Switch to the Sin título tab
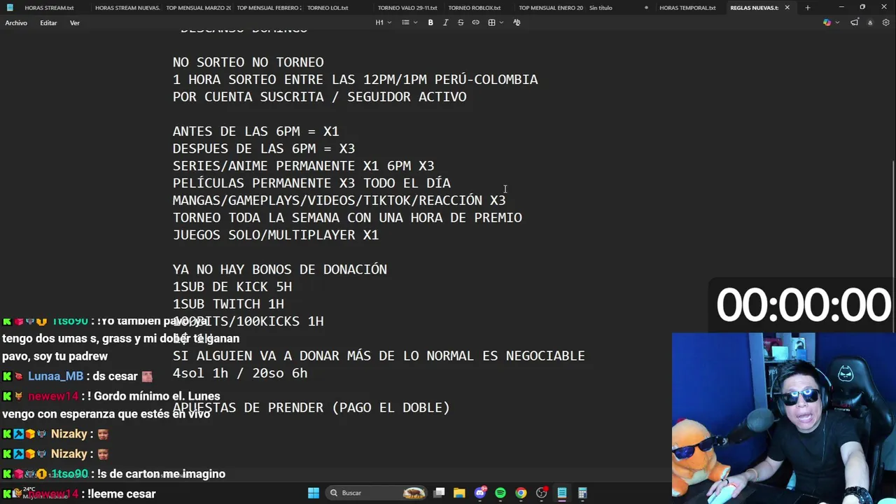The height and width of the screenshot is (504, 896). (x=601, y=8)
